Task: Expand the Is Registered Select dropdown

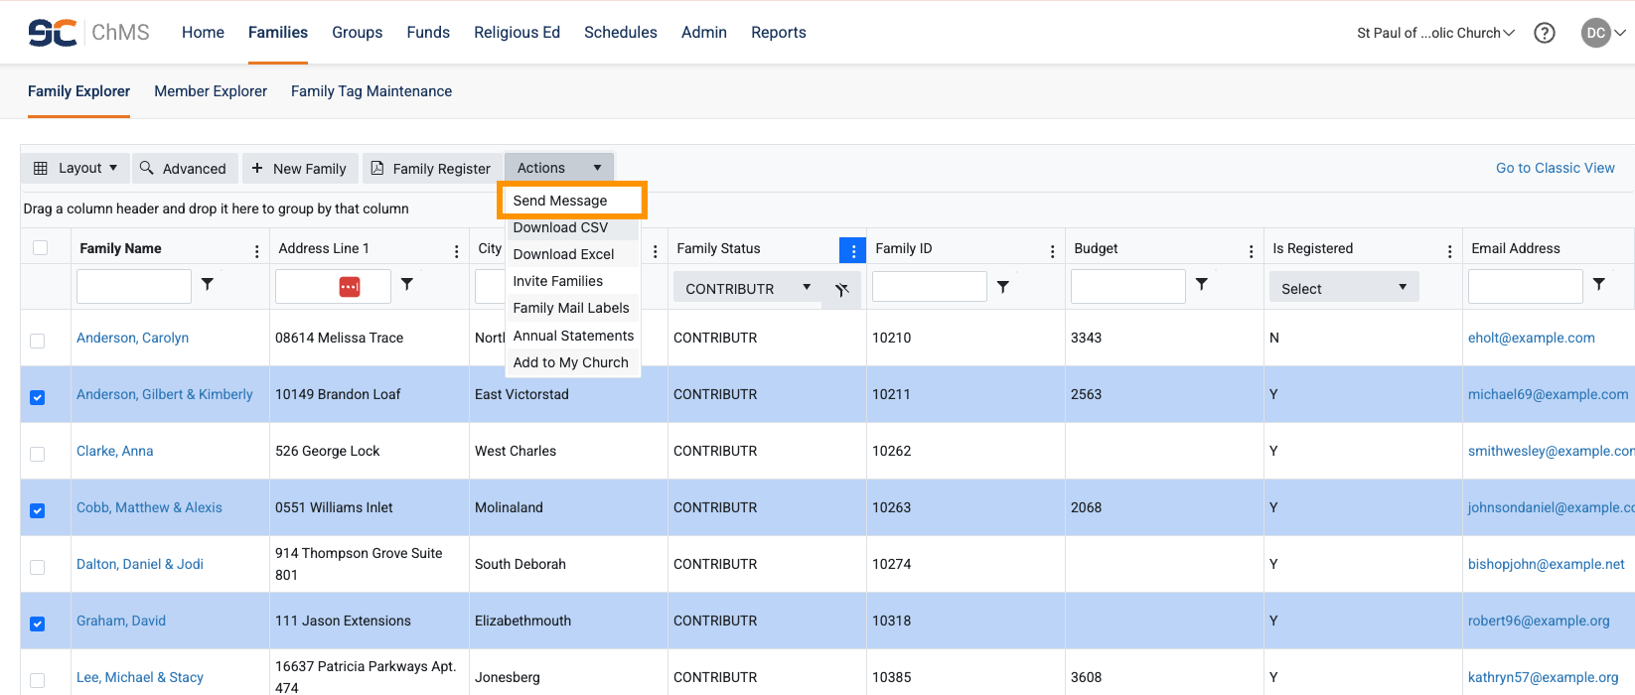Action: (1343, 288)
